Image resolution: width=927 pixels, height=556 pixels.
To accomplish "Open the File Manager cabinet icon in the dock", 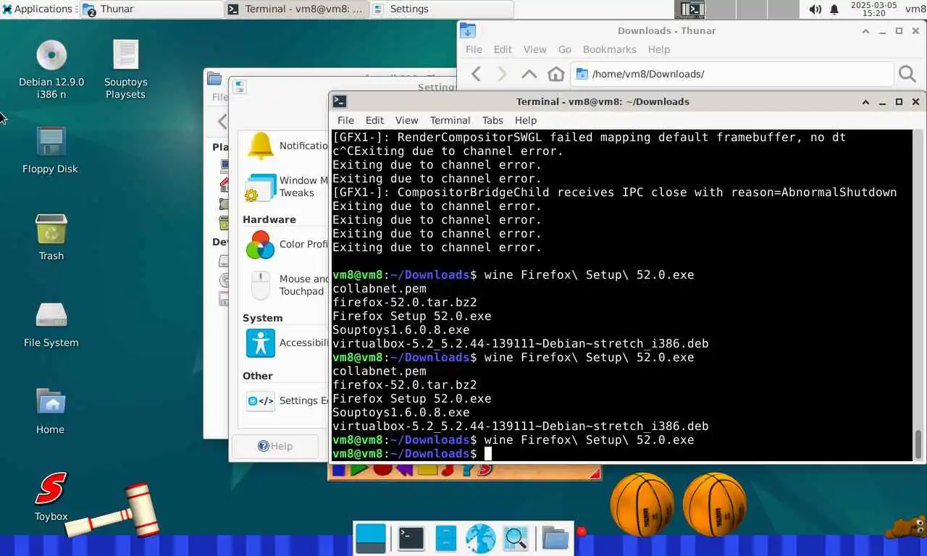I will [x=446, y=538].
